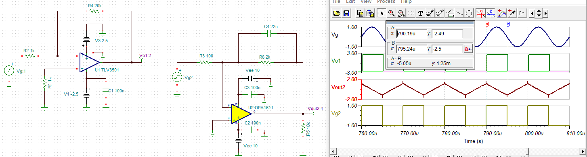Screen dimensions: 587x157
Task: Click the post-processor eyedropper icon
Action: tap(512, 13)
